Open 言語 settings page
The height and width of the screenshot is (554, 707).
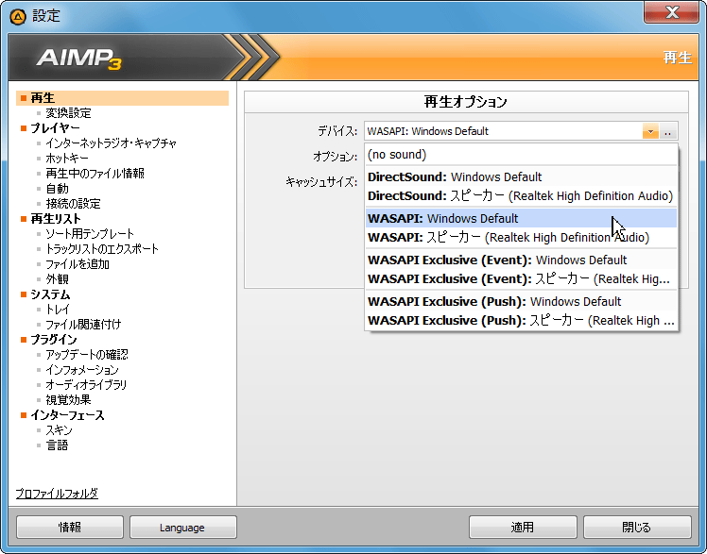click(58, 445)
